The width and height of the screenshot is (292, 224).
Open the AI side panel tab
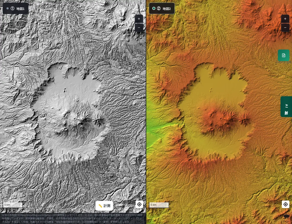coord(286,107)
